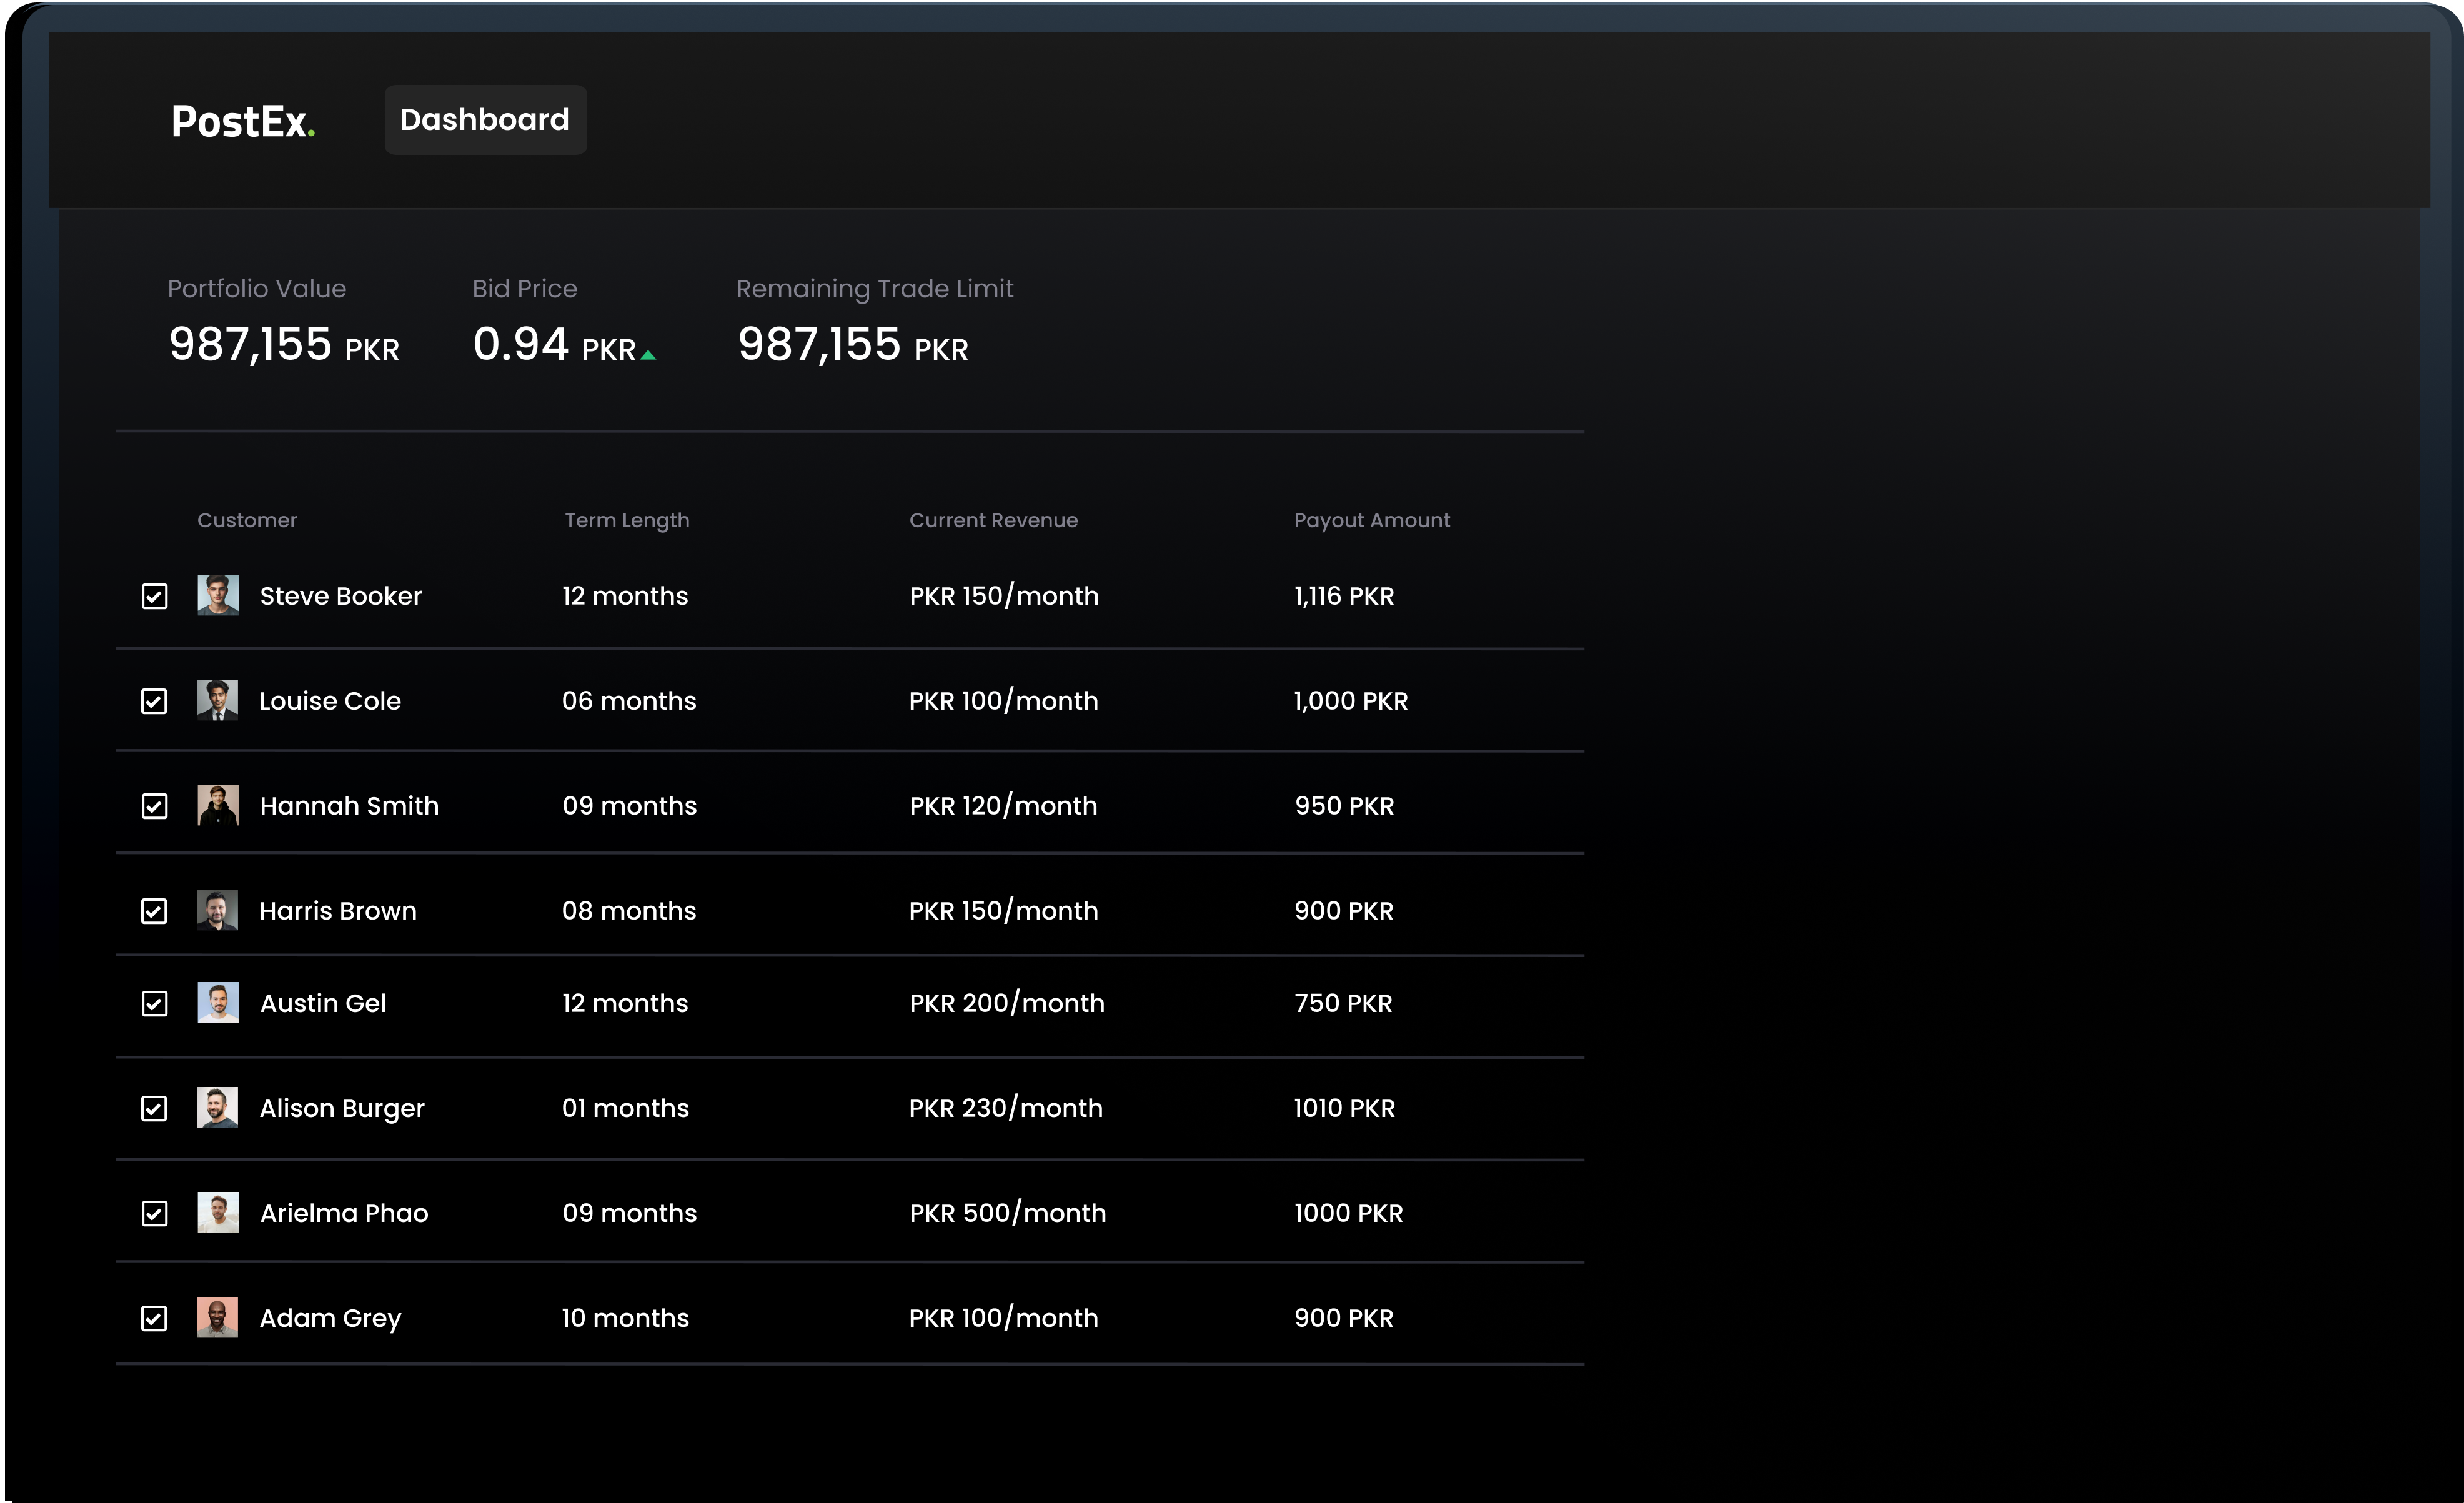2464x1503 pixels.
Task: Click the PostEx logo
Action: pos(243,121)
